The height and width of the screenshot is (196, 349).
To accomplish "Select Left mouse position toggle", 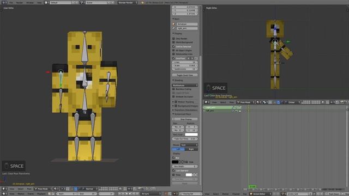I will (x=178, y=149).
